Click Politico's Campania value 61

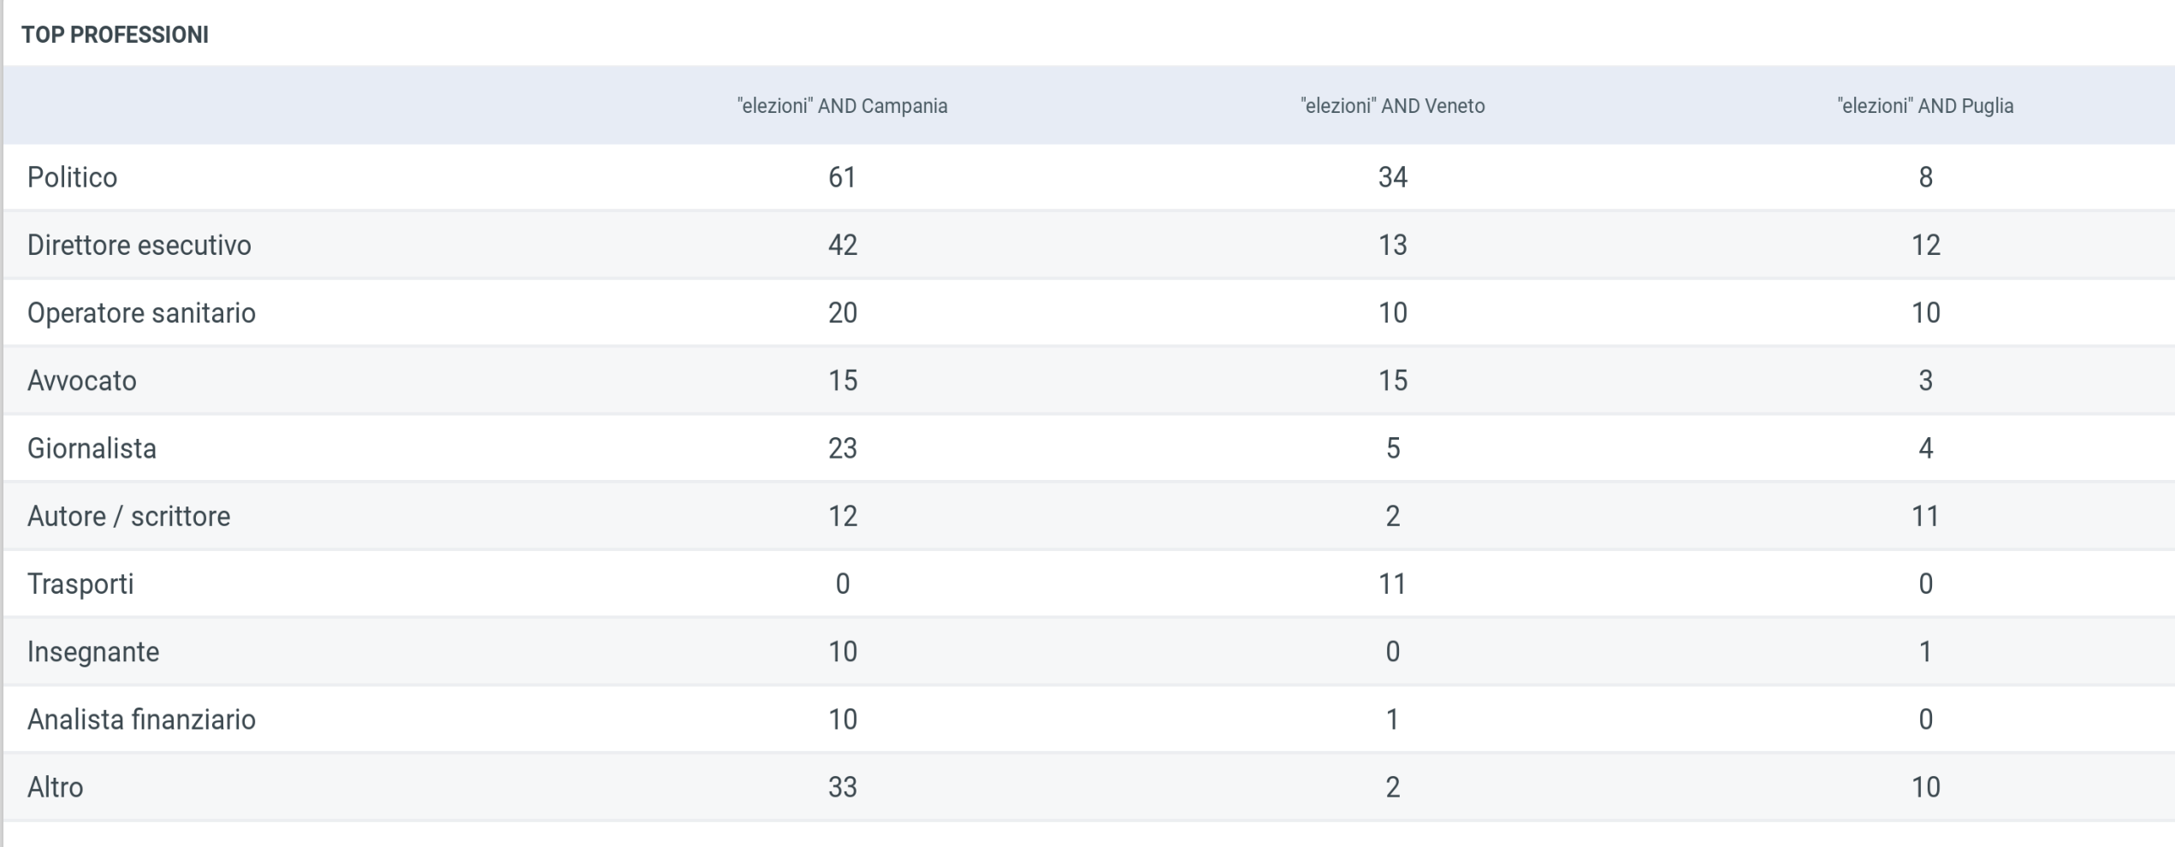pos(842,177)
